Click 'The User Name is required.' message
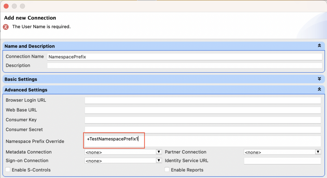This screenshot has width=327, height=178. coord(42,27)
